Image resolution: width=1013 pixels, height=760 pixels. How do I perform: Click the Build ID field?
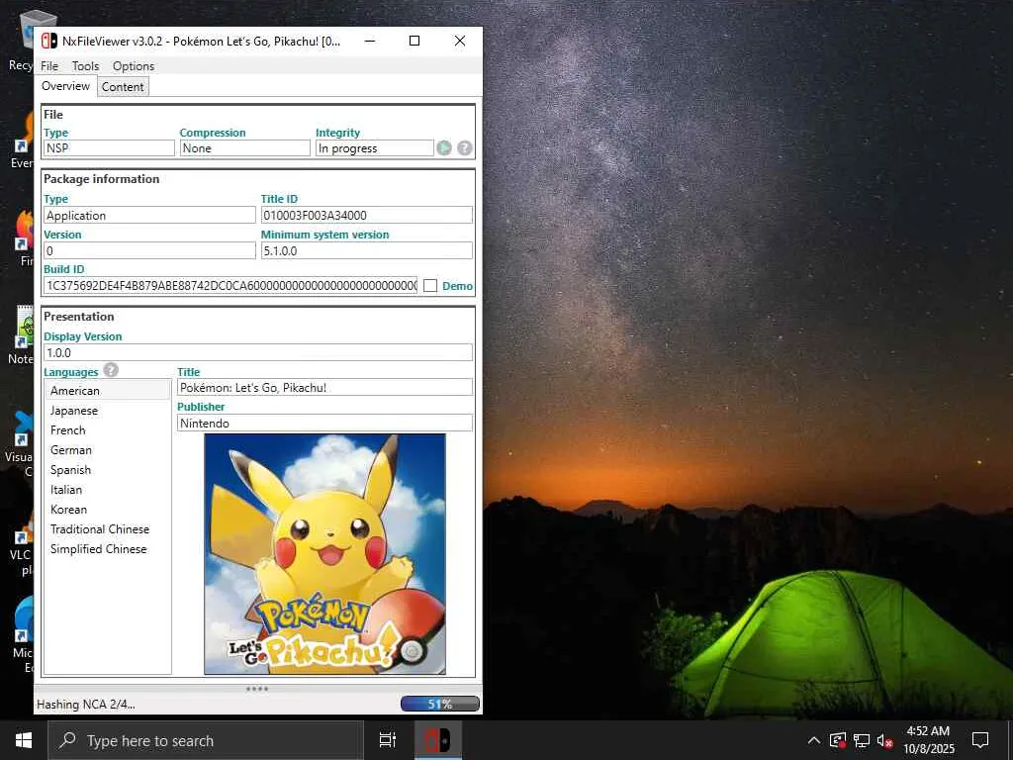tap(231, 286)
